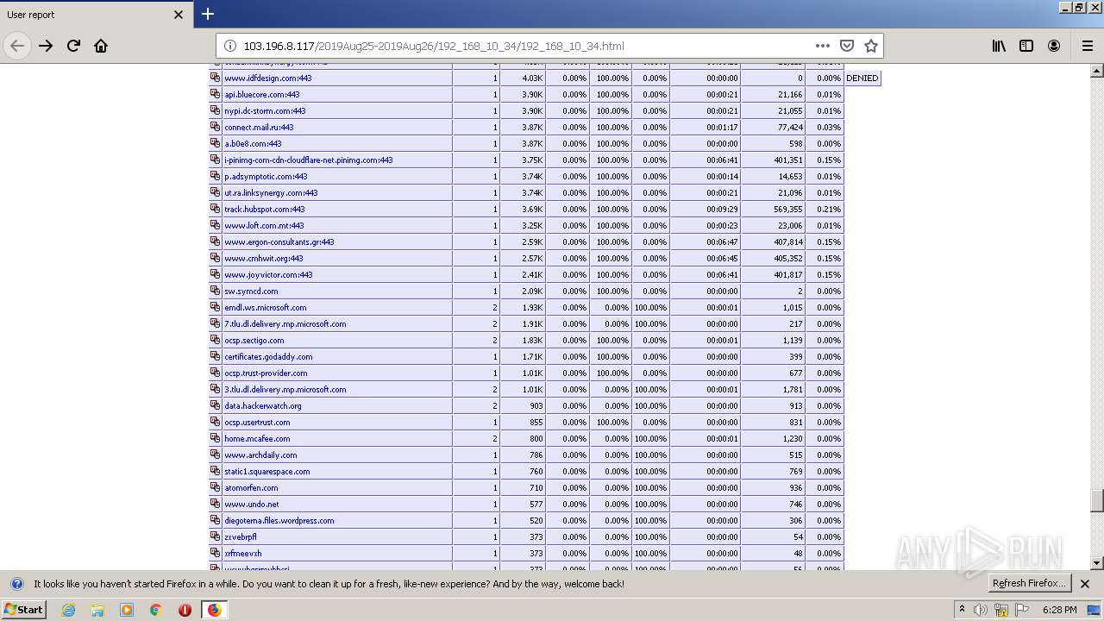The height and width of the screenshot is (621, 1104).
Task: Open the Firefox hamburger menu
Action: point(1087,46)
